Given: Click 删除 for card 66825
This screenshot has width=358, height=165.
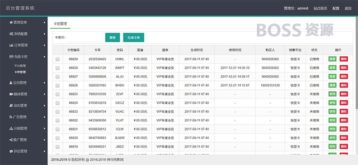Looking at the screenshot, I should tap(344, 94).
